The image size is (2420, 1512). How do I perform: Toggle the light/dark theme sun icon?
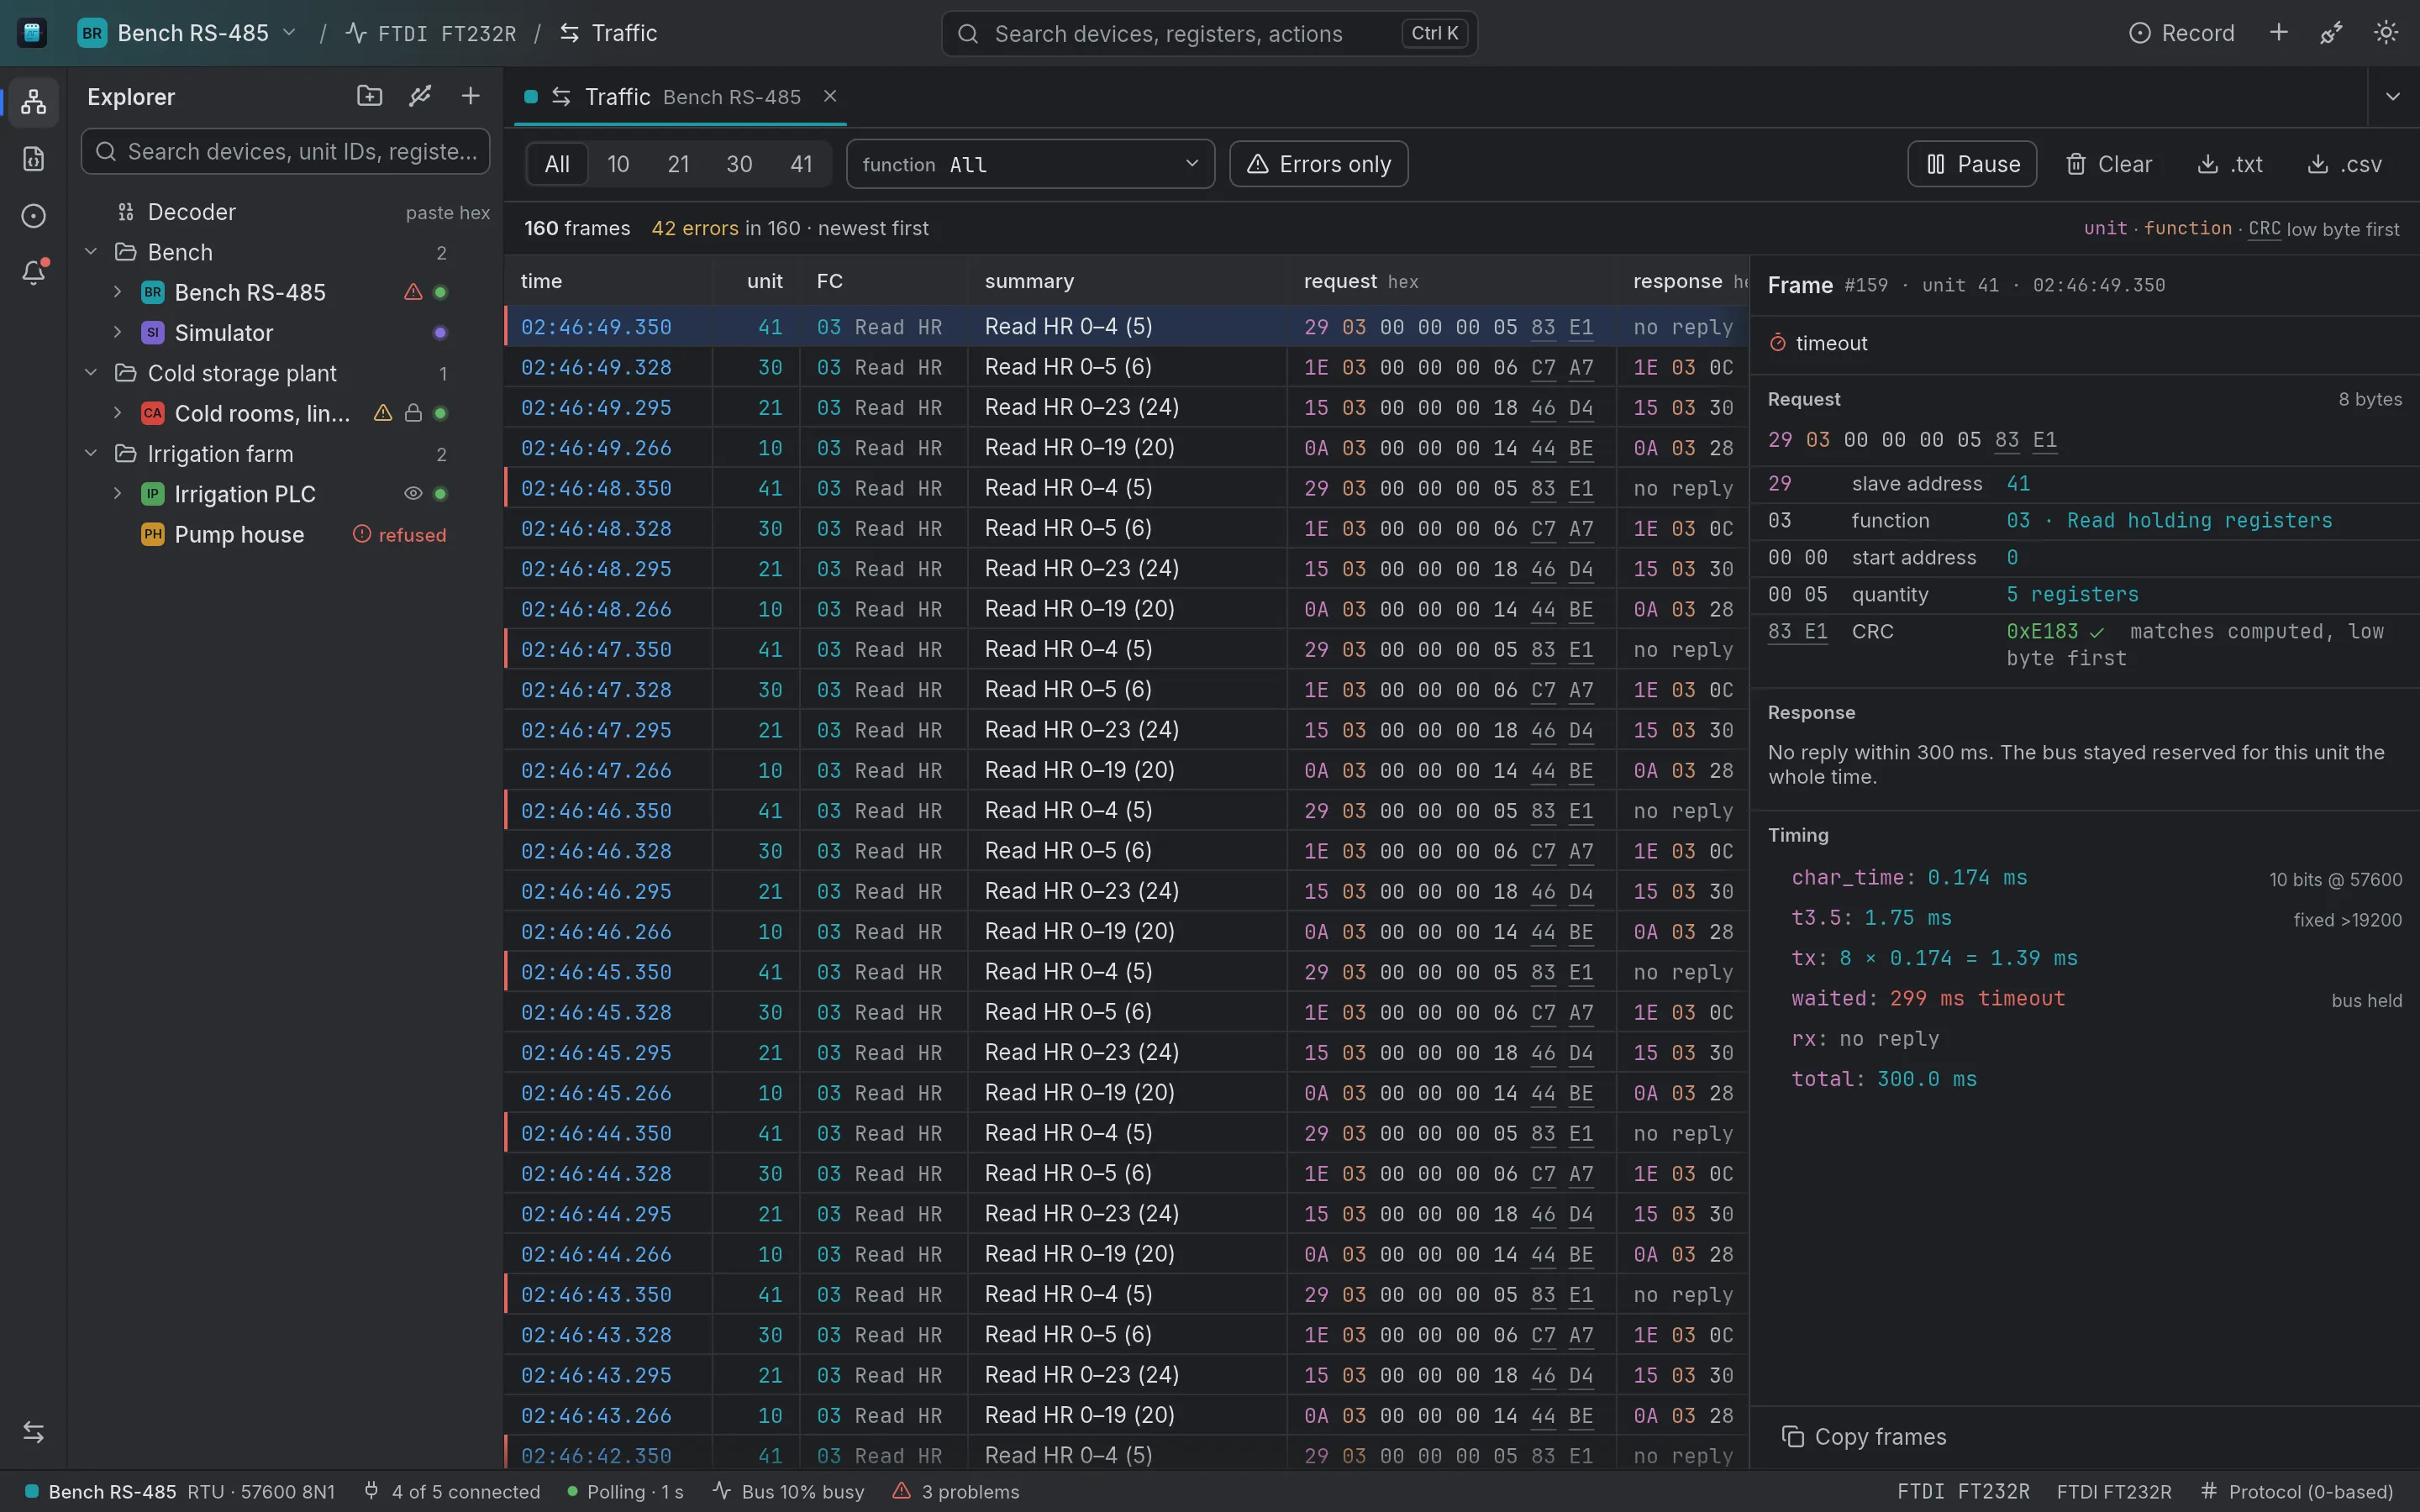coord(2386,33)
